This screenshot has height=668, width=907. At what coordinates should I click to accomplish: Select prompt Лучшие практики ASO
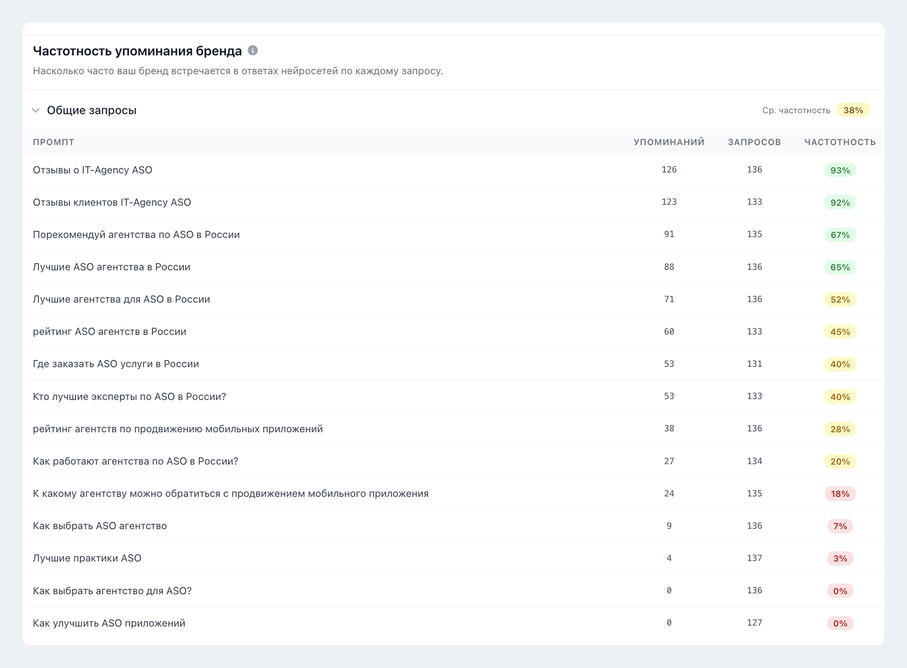[x=87, y=558]
